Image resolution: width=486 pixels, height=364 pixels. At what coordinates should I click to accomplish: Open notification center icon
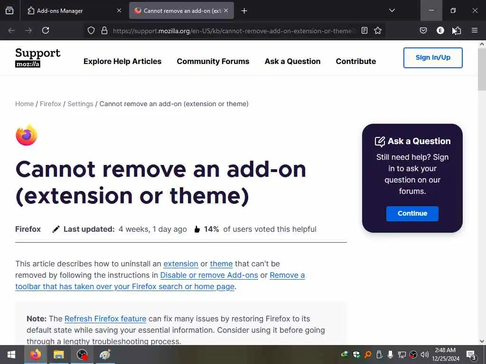[471, 355]
